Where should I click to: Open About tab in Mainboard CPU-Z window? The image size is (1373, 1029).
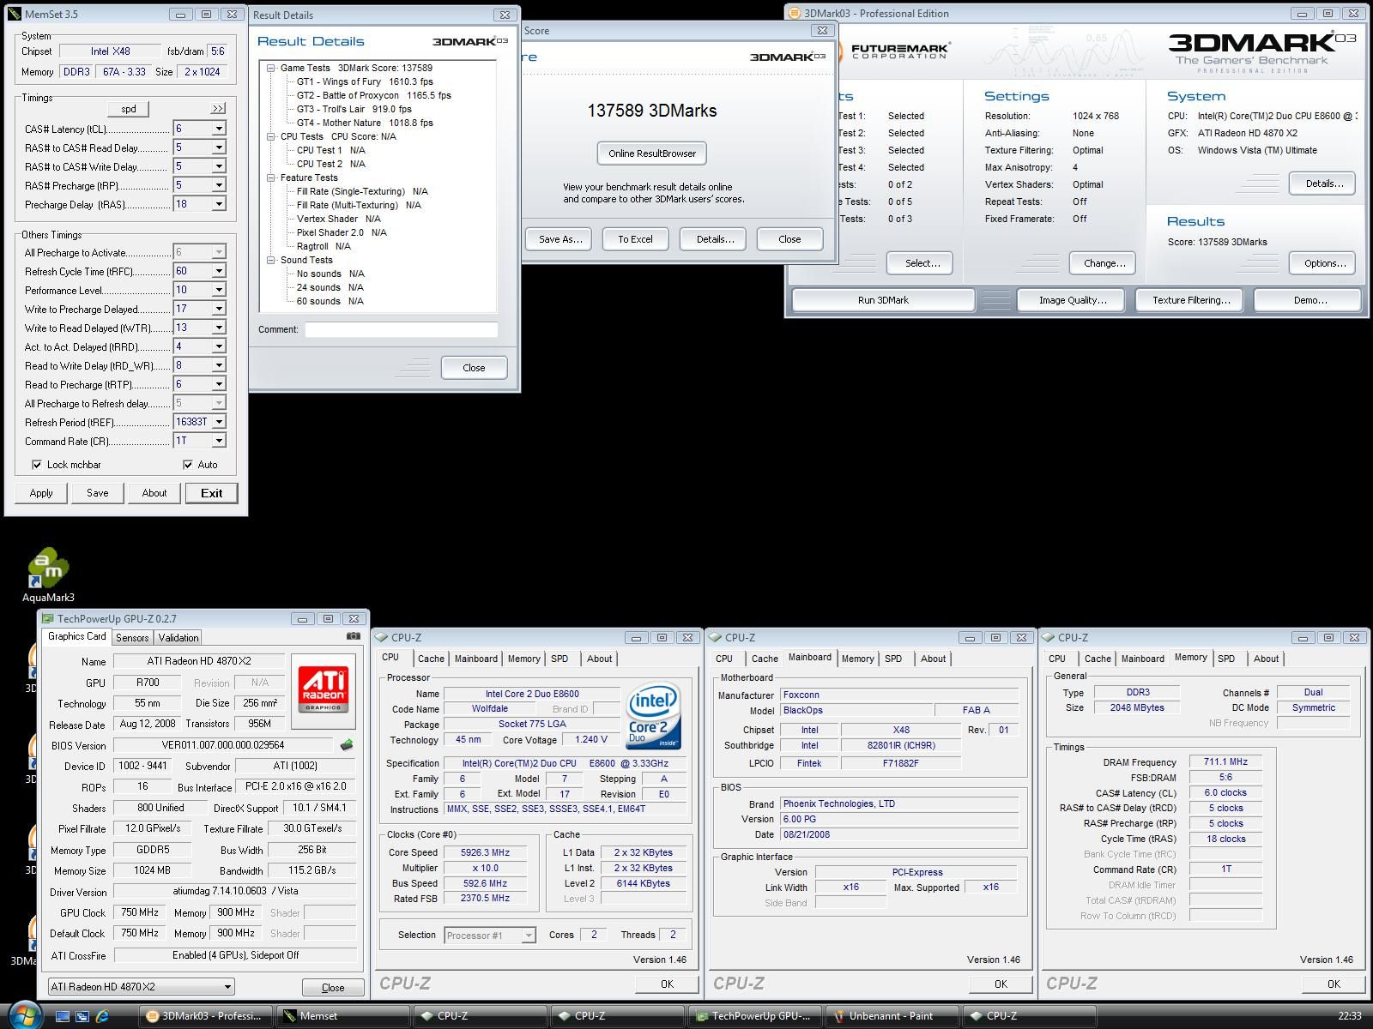[x=933, y=659]
